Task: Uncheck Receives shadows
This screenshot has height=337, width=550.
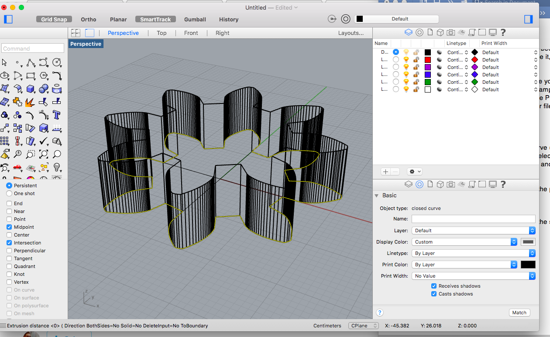Action: (x=434, y=286)
